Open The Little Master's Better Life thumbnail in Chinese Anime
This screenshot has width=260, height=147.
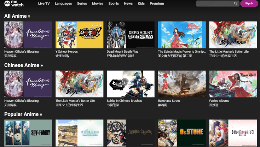[80, 84]
